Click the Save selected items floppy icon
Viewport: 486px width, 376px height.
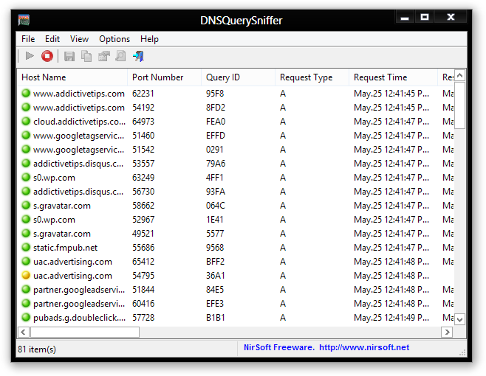tap(69, 56)
